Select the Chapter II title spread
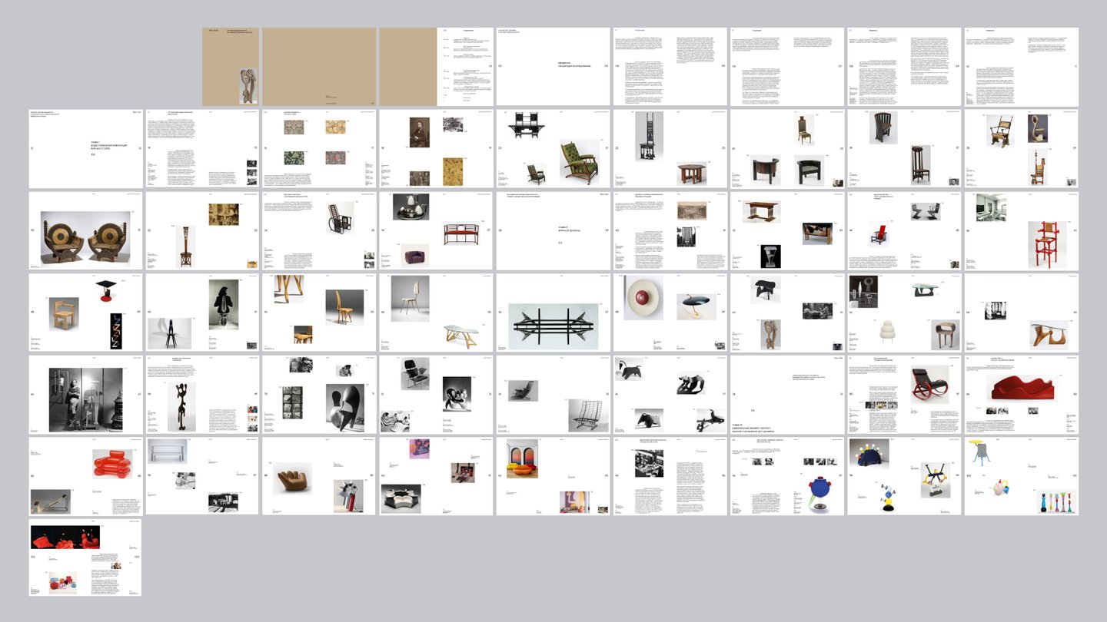The height and width of the screenshot is (622, 1107). point(553,231)
